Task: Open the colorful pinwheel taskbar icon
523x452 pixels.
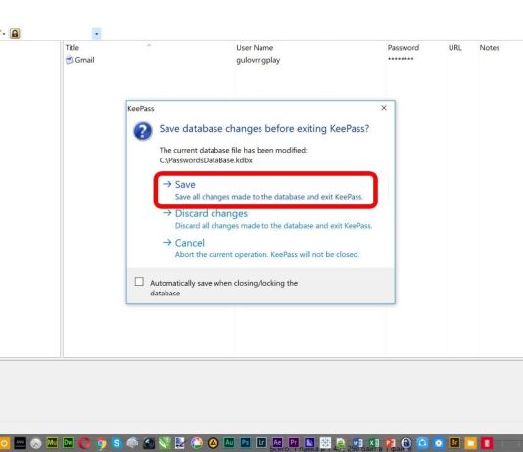Action: [197, 443]
